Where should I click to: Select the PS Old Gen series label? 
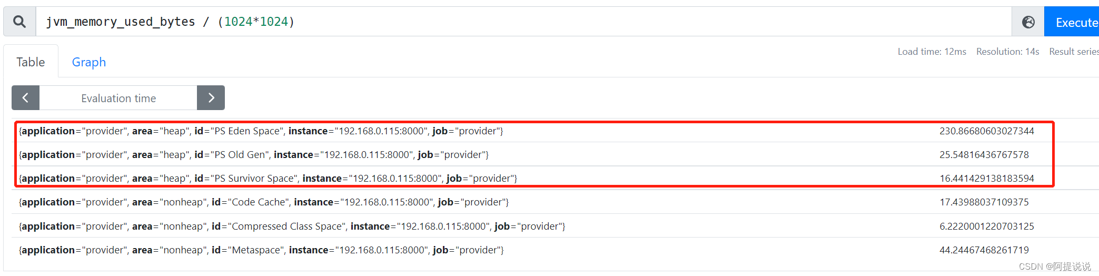pos(253,155)
